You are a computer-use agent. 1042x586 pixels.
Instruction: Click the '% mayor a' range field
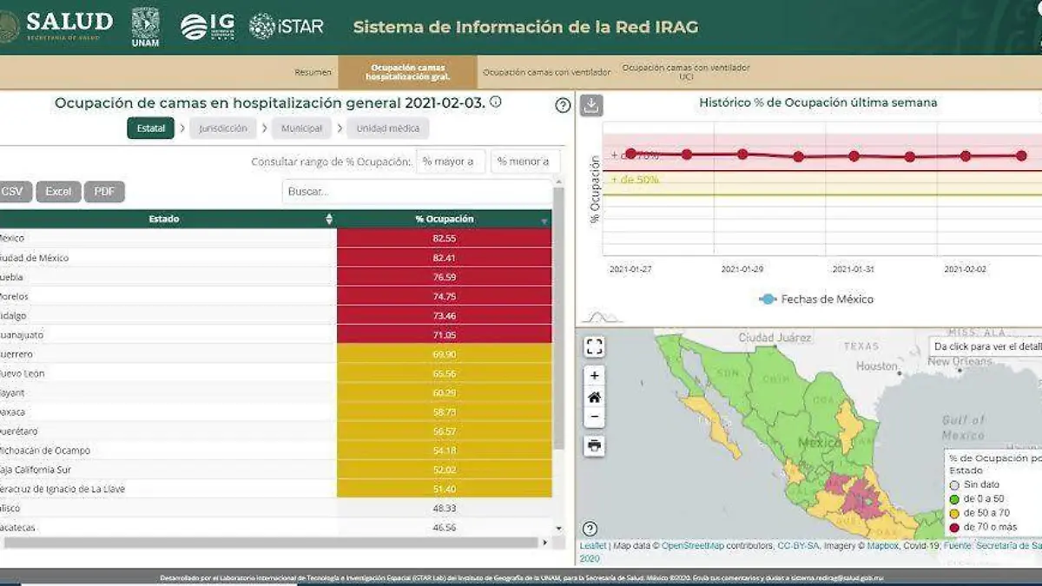[x=451, y=161]
